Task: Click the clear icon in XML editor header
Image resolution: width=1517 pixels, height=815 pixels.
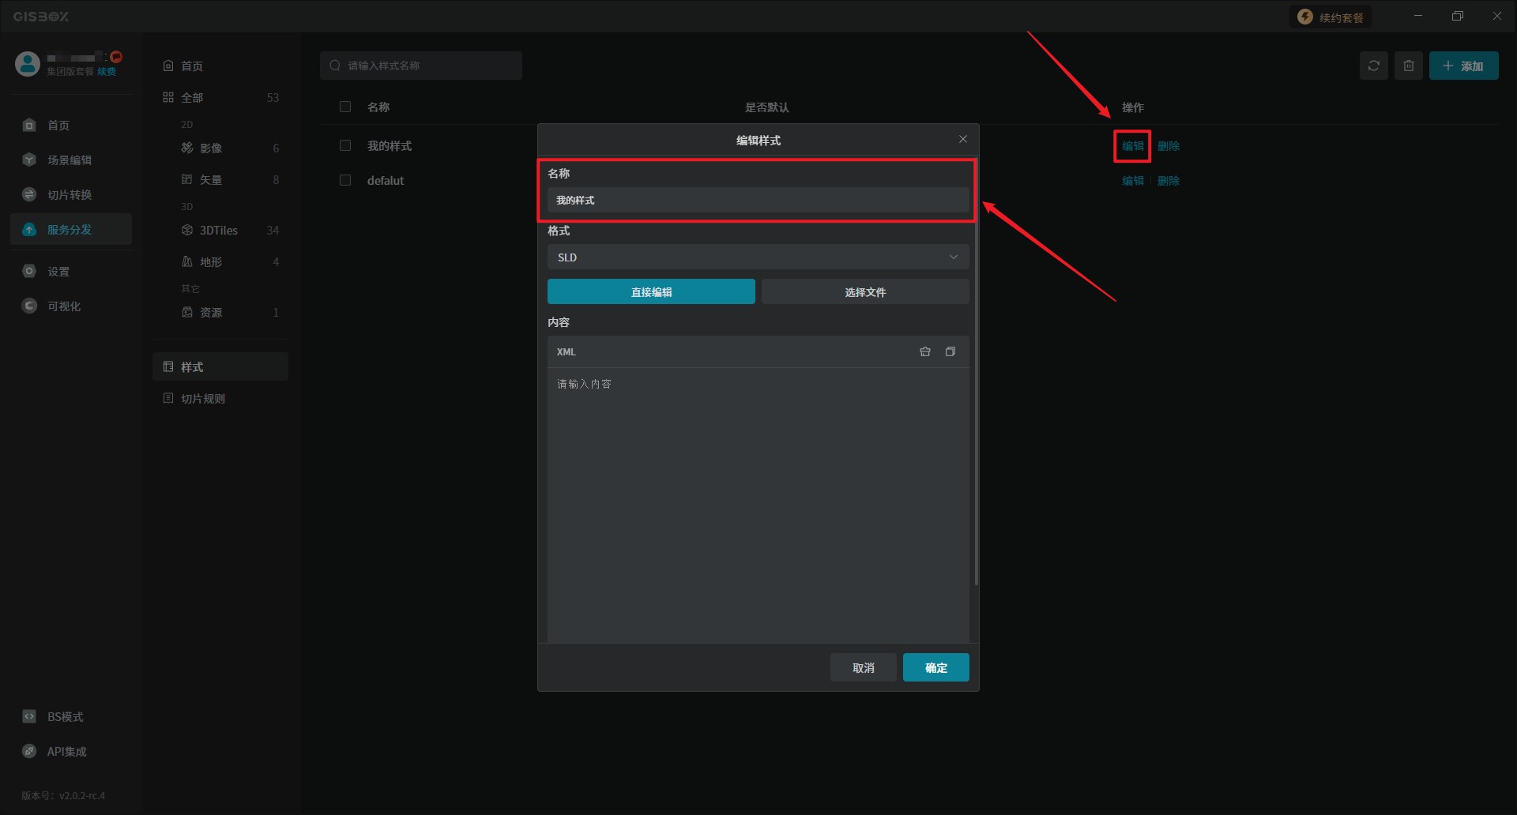Action: (924, 351)
